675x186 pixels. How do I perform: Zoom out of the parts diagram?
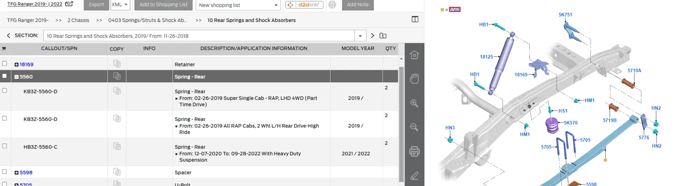[x=415, y=127]
